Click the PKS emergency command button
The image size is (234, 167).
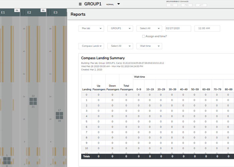point(187,5)
